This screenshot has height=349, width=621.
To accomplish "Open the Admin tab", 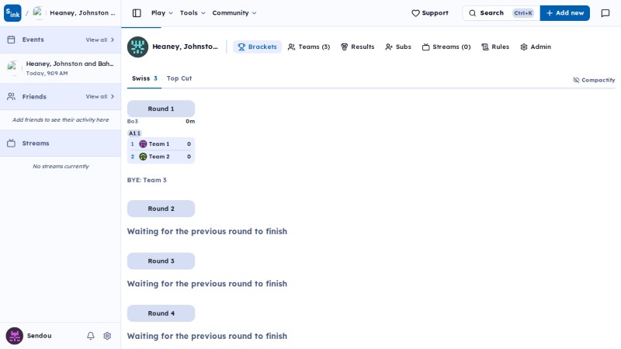I will pyautogui.click(x=536, y=47).
